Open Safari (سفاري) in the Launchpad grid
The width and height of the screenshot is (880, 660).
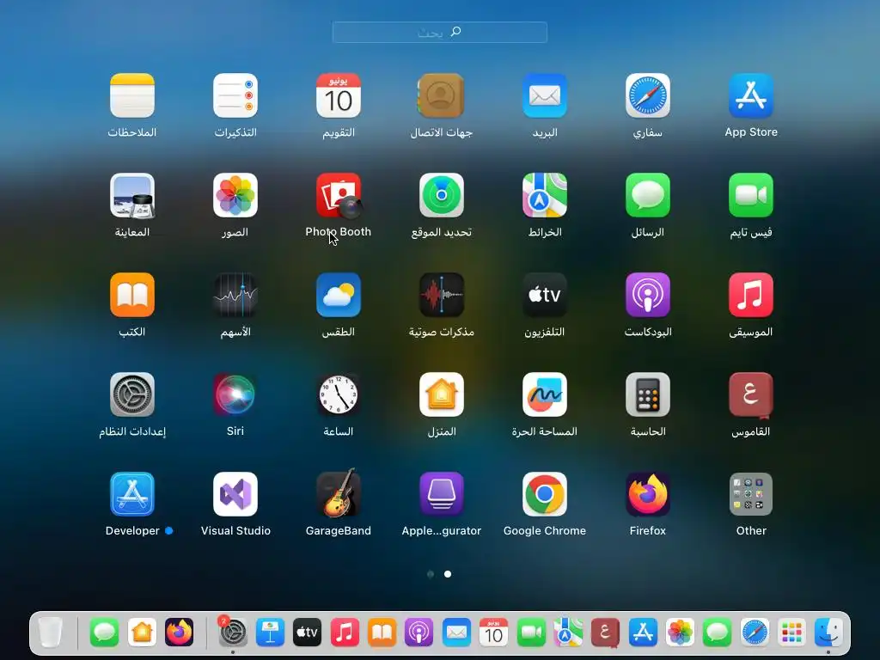648,95
